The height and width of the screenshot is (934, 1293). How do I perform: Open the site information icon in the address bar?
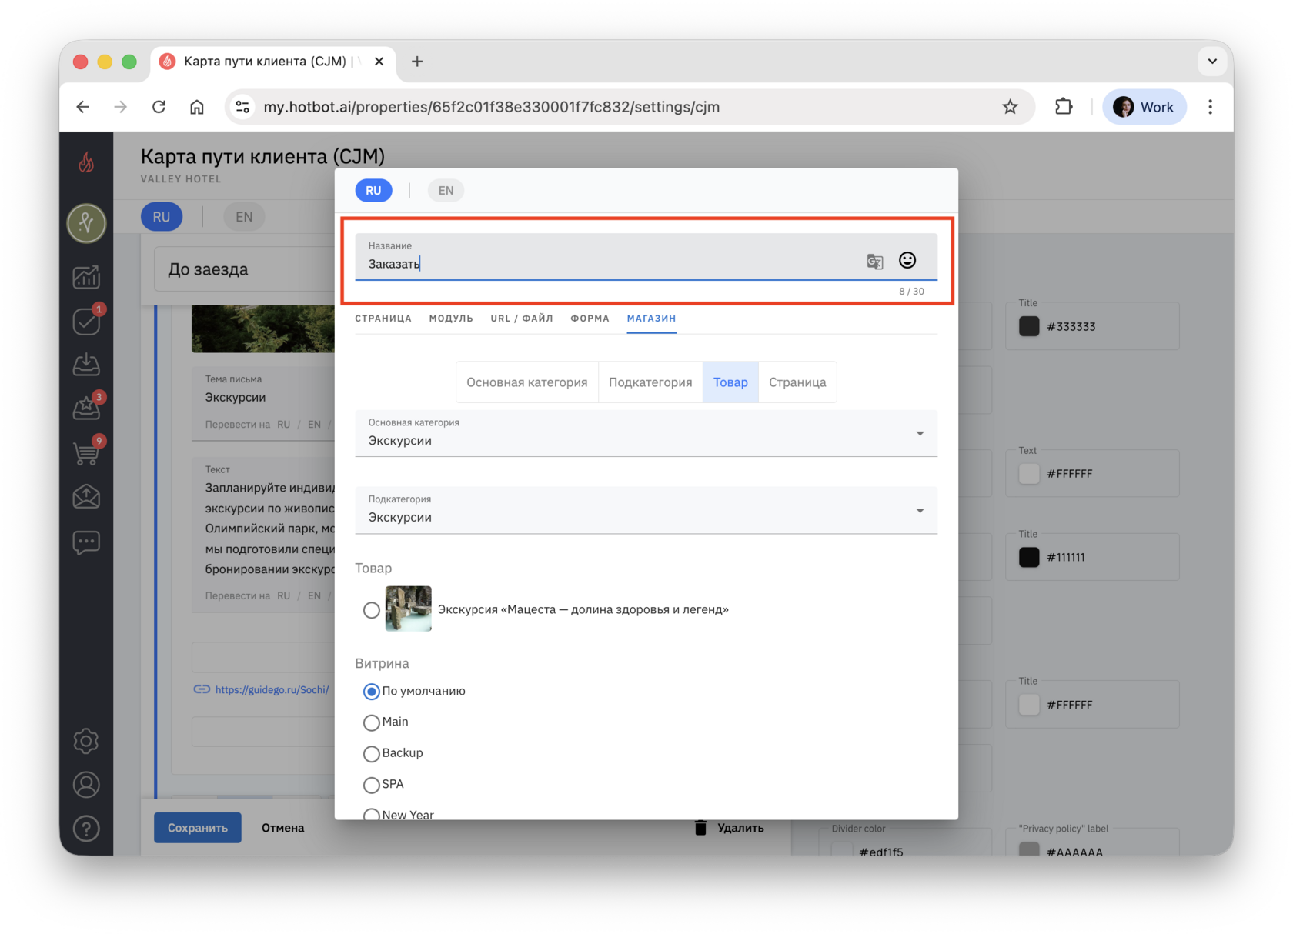pos(243,107)
